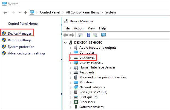
Task: Select Keyboards in the device tree
Action: click(87, 72)
